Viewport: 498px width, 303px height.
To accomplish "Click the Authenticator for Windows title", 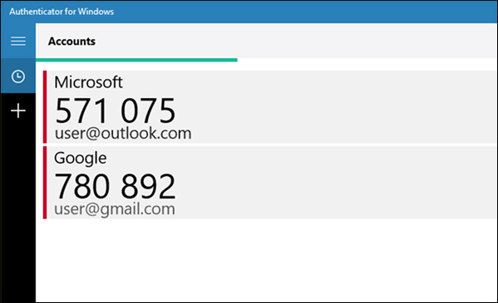I will tap(62, 12).
